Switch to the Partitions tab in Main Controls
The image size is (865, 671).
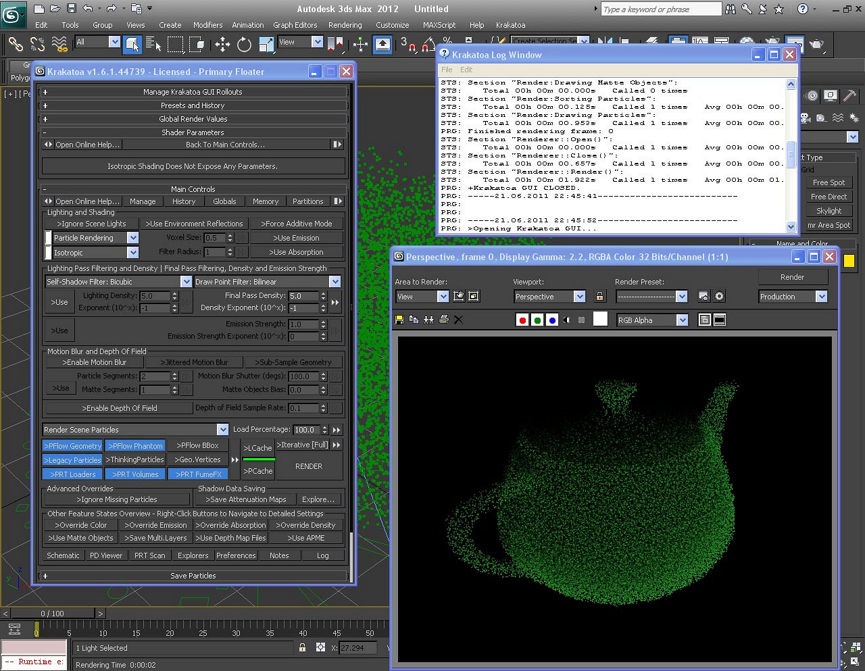point(307,201)
